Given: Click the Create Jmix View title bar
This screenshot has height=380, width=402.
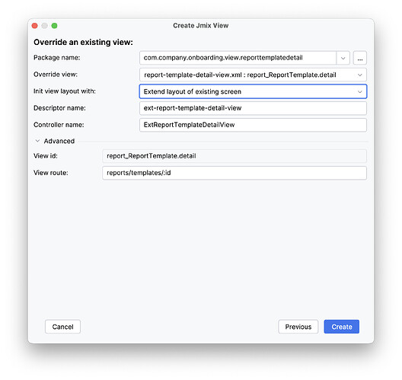Looking at the screenshot, I should pos(201,26).
